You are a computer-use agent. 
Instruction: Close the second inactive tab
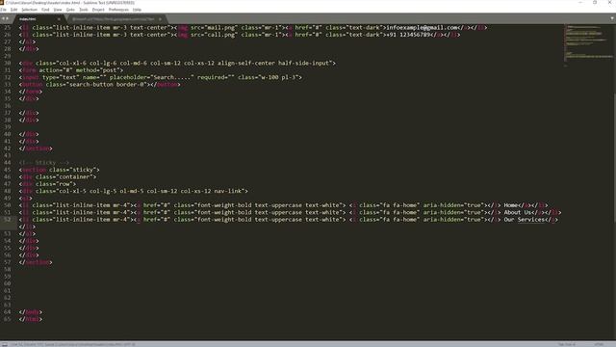161,19
